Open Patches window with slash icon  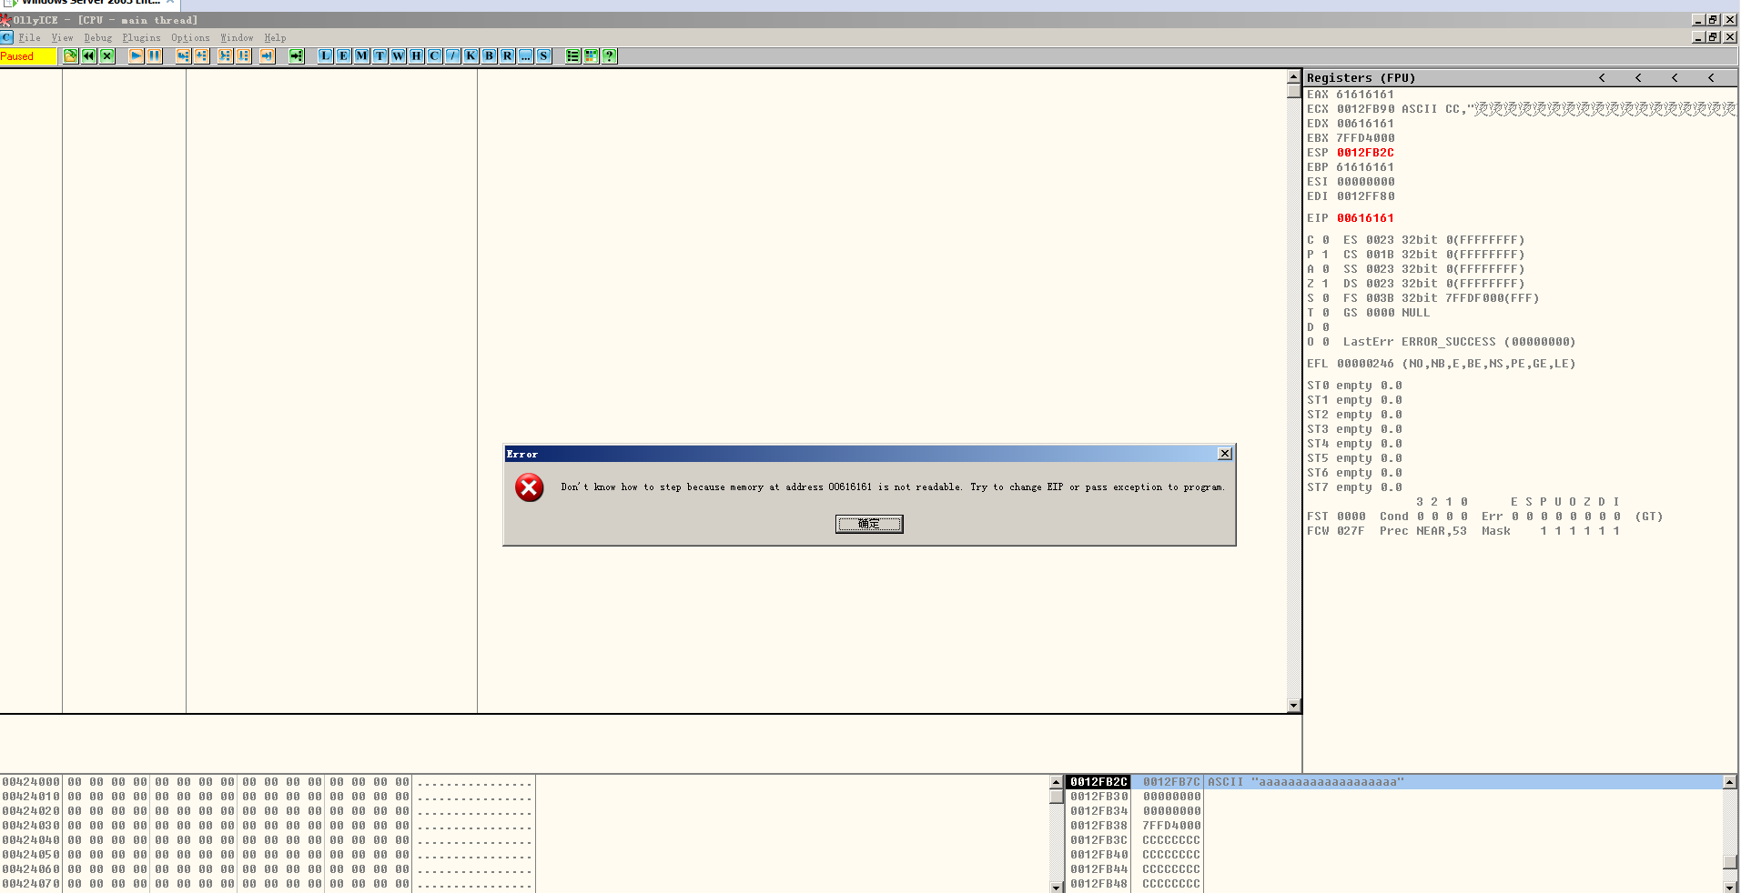[x=452, y=56]
